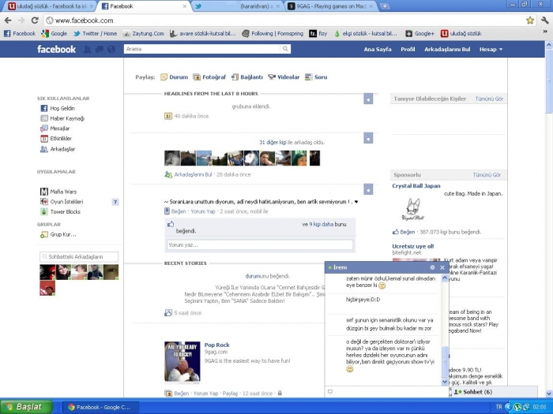
Task: Click the search magnifier icon
Action: [285, 49]
